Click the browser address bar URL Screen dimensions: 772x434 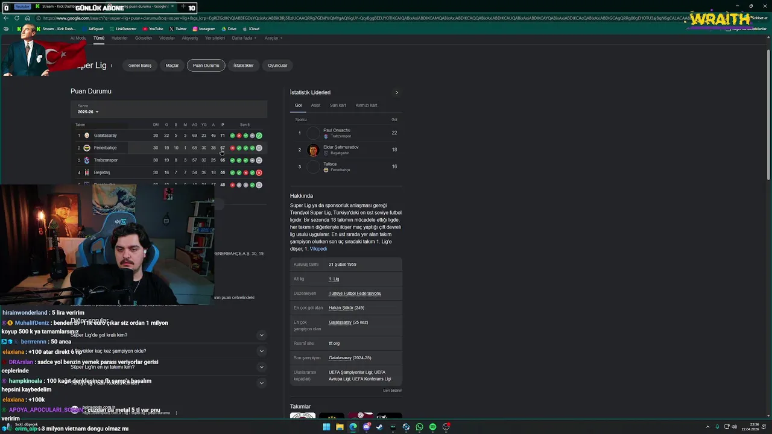click(x=362, y=18)
